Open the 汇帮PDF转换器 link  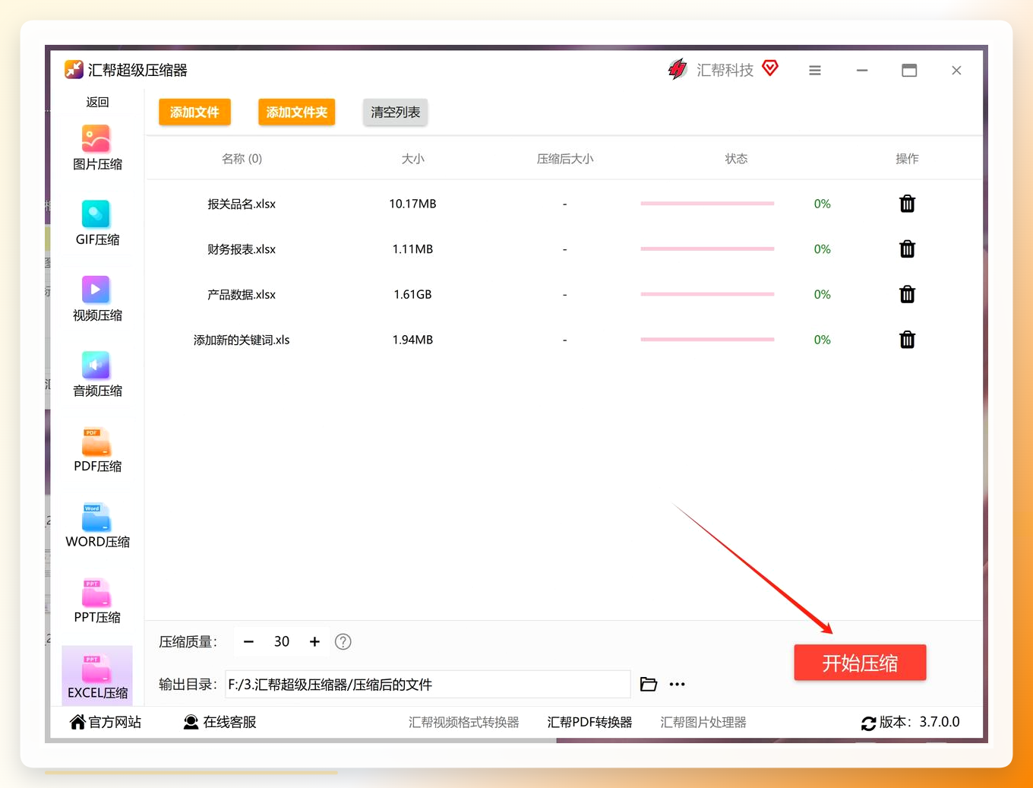[x=589, y=722]
